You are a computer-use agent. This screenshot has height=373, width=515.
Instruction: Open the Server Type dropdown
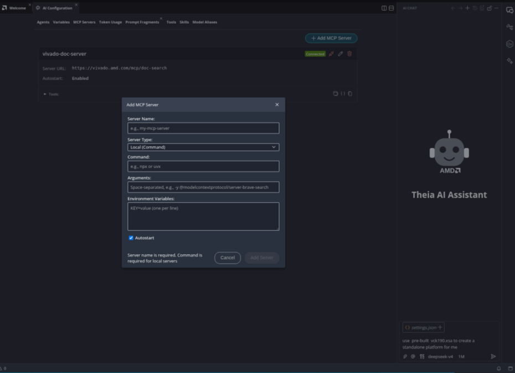pyautogui.click(x=203, y=147)
